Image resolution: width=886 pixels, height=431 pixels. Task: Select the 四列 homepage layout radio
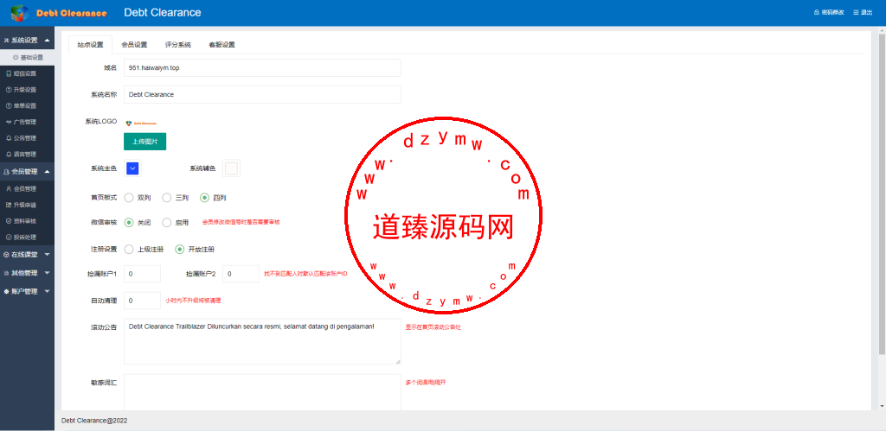click(204, 198)
